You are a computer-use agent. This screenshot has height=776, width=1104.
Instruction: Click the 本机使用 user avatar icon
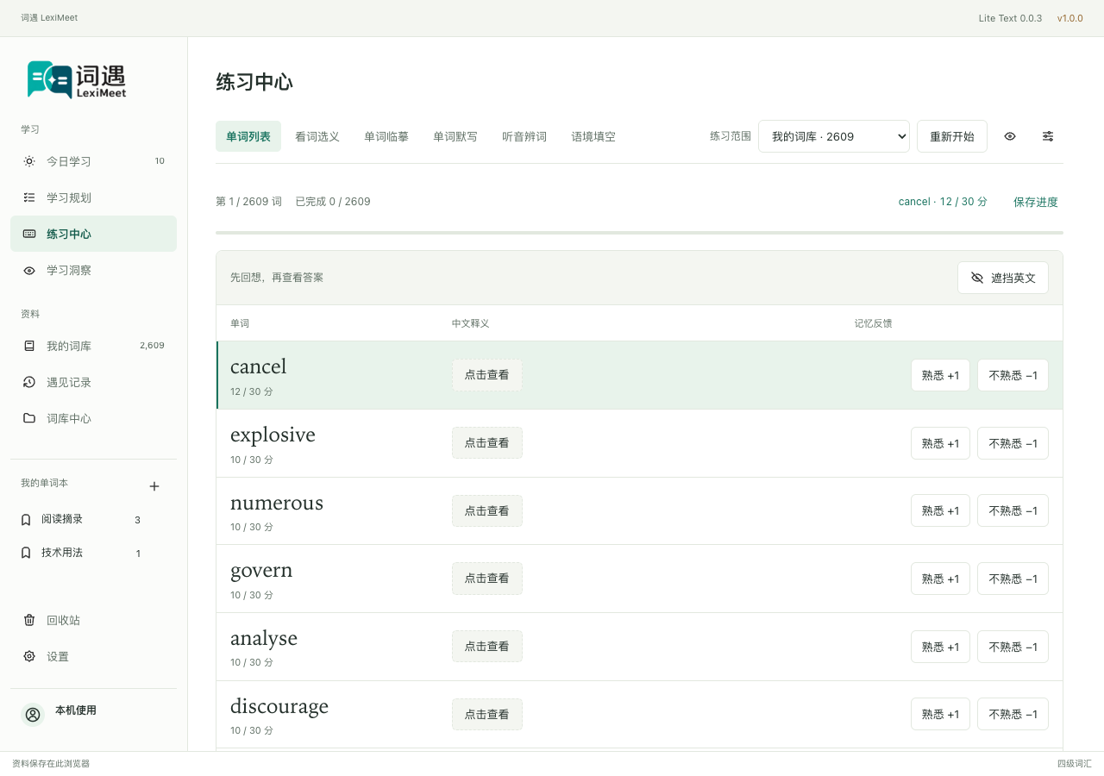[x=33, y=715]
